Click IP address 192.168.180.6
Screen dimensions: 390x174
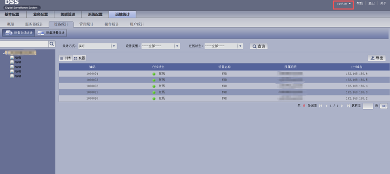357,74
